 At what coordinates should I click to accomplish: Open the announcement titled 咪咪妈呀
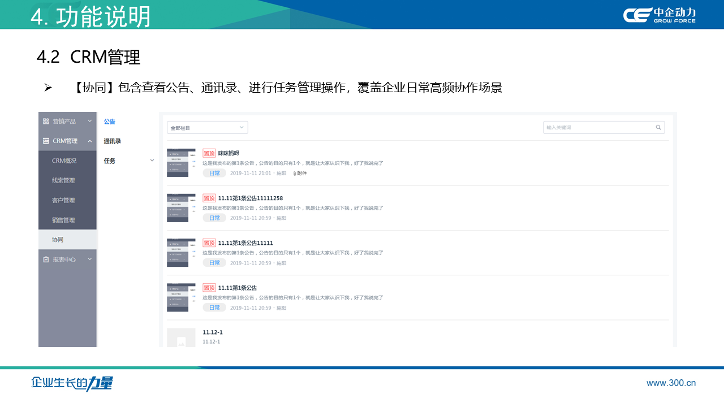[x=229, y=153]
